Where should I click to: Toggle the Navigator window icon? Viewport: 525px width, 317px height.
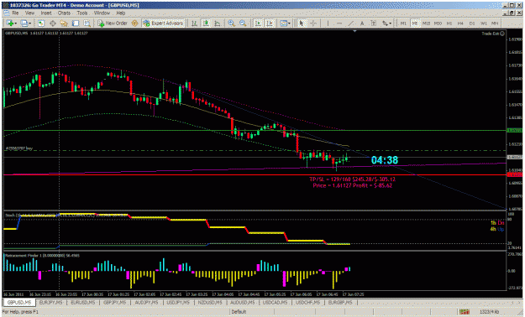[x=64, y=23]
